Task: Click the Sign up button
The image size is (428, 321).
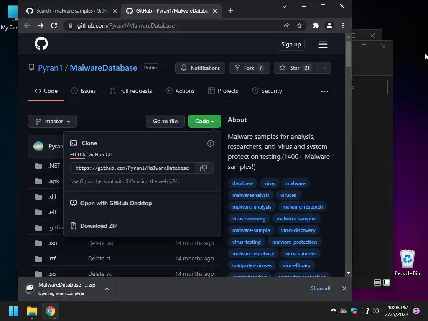Action: [291, 44]
